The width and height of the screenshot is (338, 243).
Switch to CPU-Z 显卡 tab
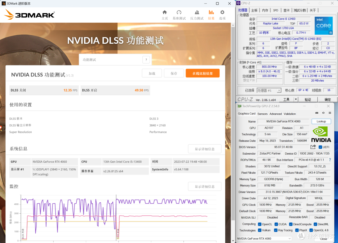(x=286, y=10)
